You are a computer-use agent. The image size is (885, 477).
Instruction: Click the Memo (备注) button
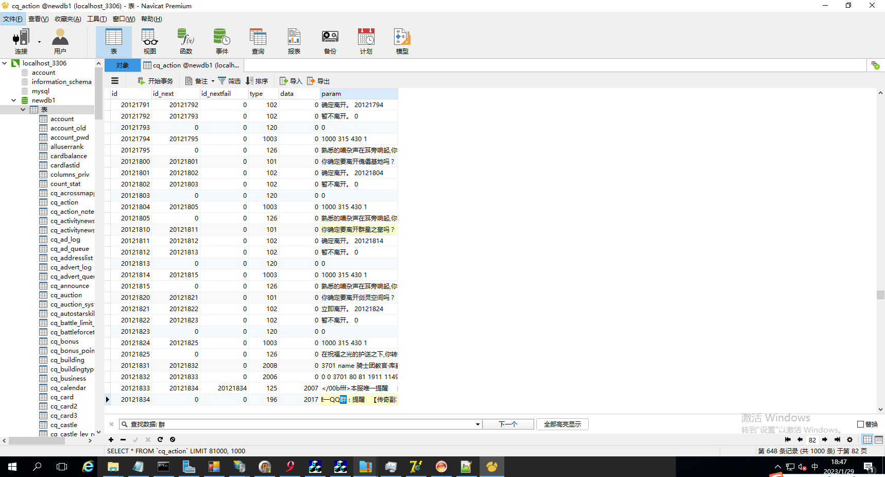click(197, 81)
